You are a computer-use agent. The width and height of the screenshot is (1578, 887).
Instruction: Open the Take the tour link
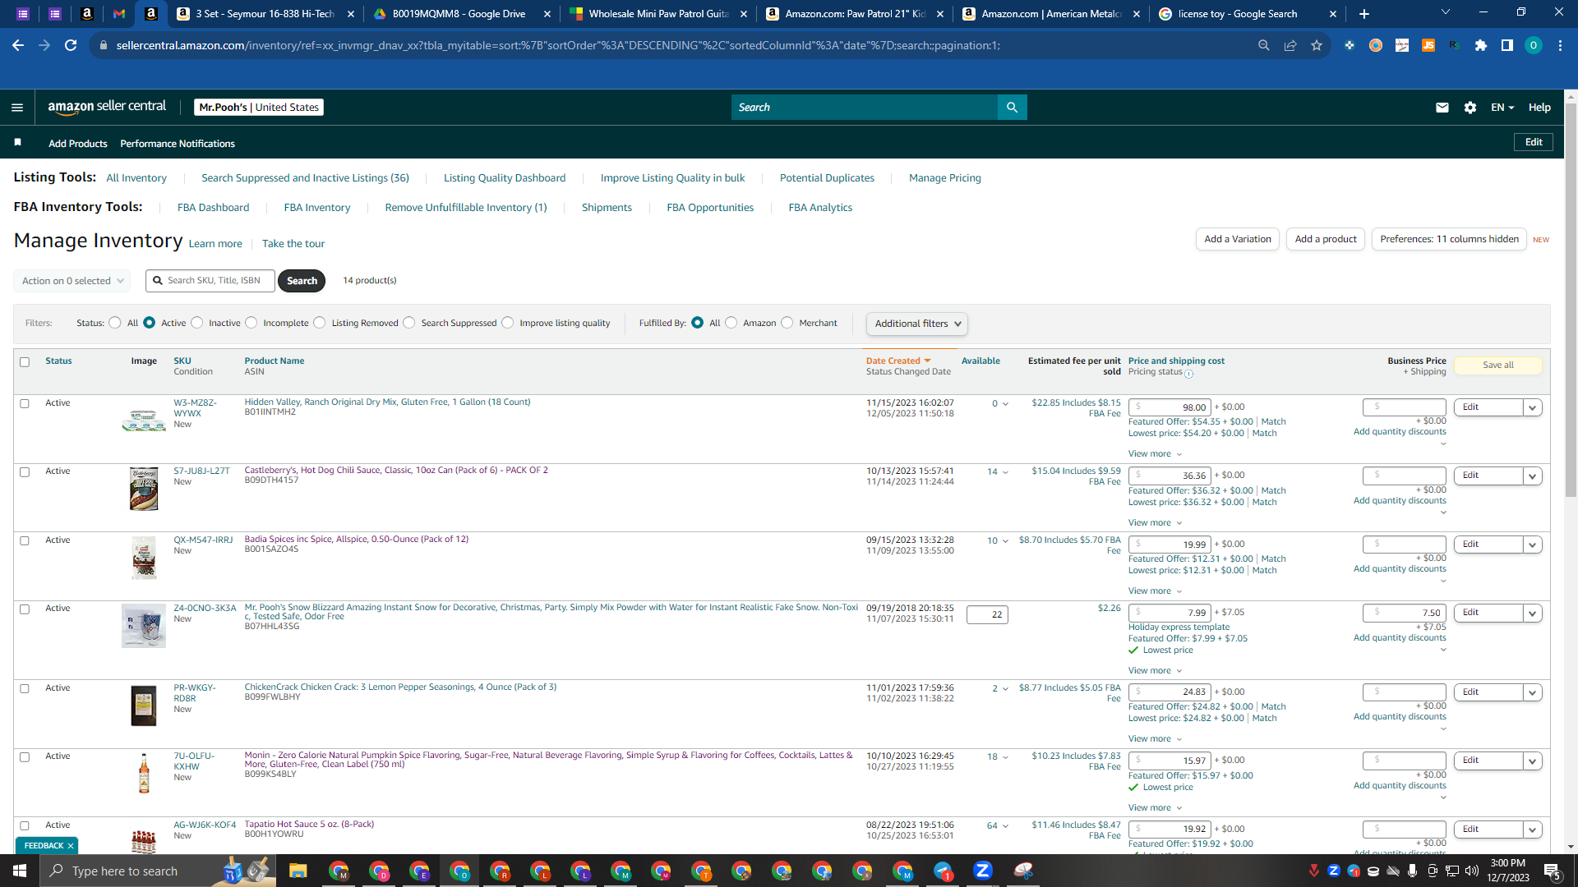pyautogui.click(x=293, y=244)
